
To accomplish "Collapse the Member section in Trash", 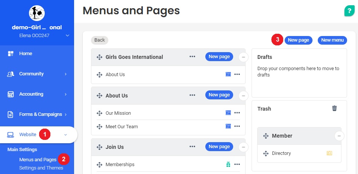I will point(339,136).
